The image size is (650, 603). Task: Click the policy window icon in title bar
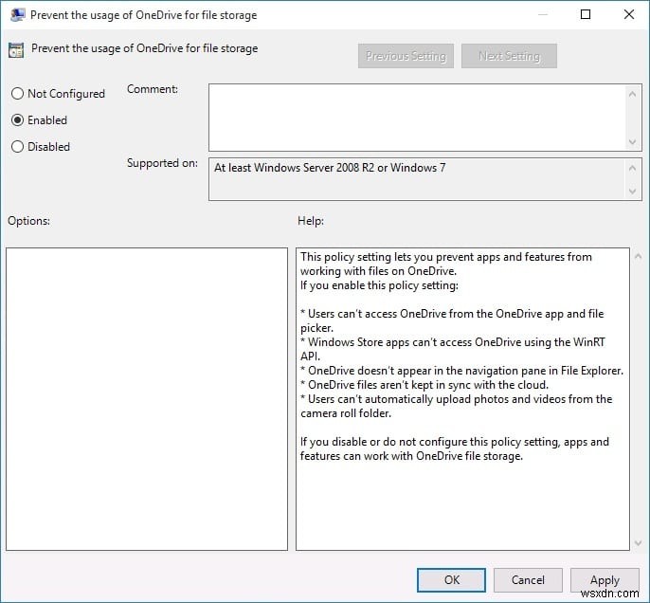[x=17, y=14]
